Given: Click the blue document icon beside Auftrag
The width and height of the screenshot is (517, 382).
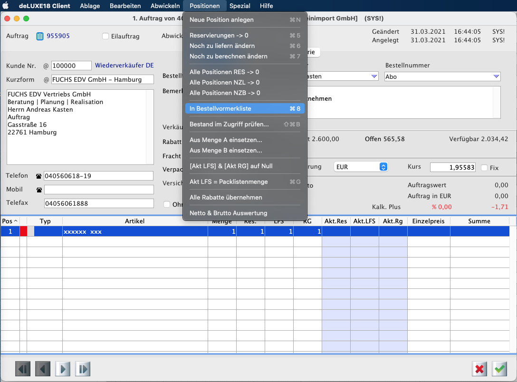Looking at the screenshot, I should (x=40, y=36).
